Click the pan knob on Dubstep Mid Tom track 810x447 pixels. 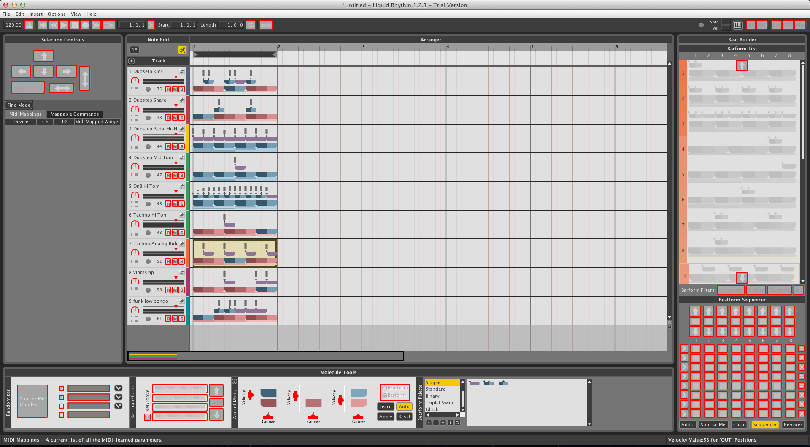[135, 166]
